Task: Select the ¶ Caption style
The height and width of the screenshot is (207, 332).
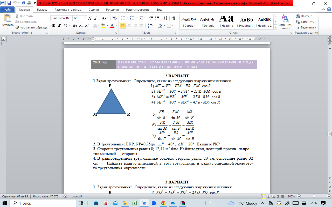Action: (189, 21)
